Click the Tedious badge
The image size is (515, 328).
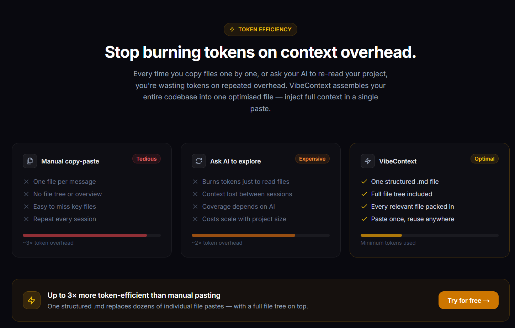[x=147, y=159]
